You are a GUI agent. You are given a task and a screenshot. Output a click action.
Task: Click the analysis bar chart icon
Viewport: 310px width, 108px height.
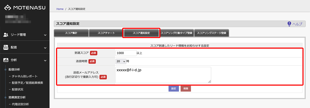pyautogui.click(x=6, y=60)
